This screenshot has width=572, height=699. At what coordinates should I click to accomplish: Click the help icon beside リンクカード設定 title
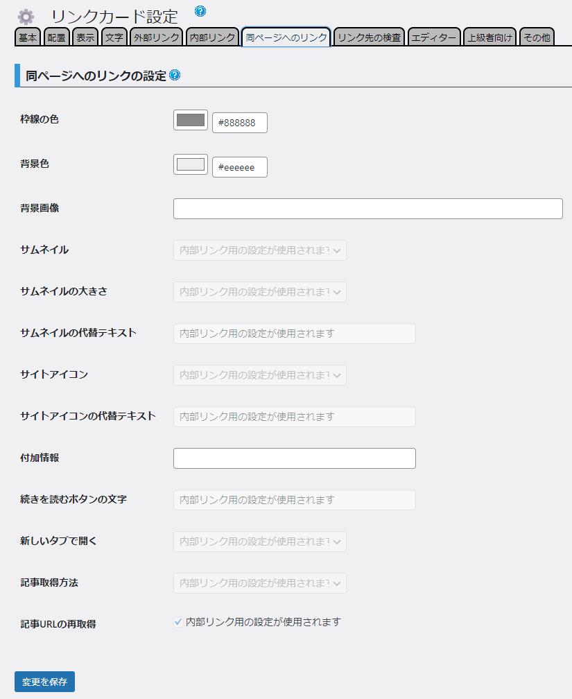tap(200, 11)
